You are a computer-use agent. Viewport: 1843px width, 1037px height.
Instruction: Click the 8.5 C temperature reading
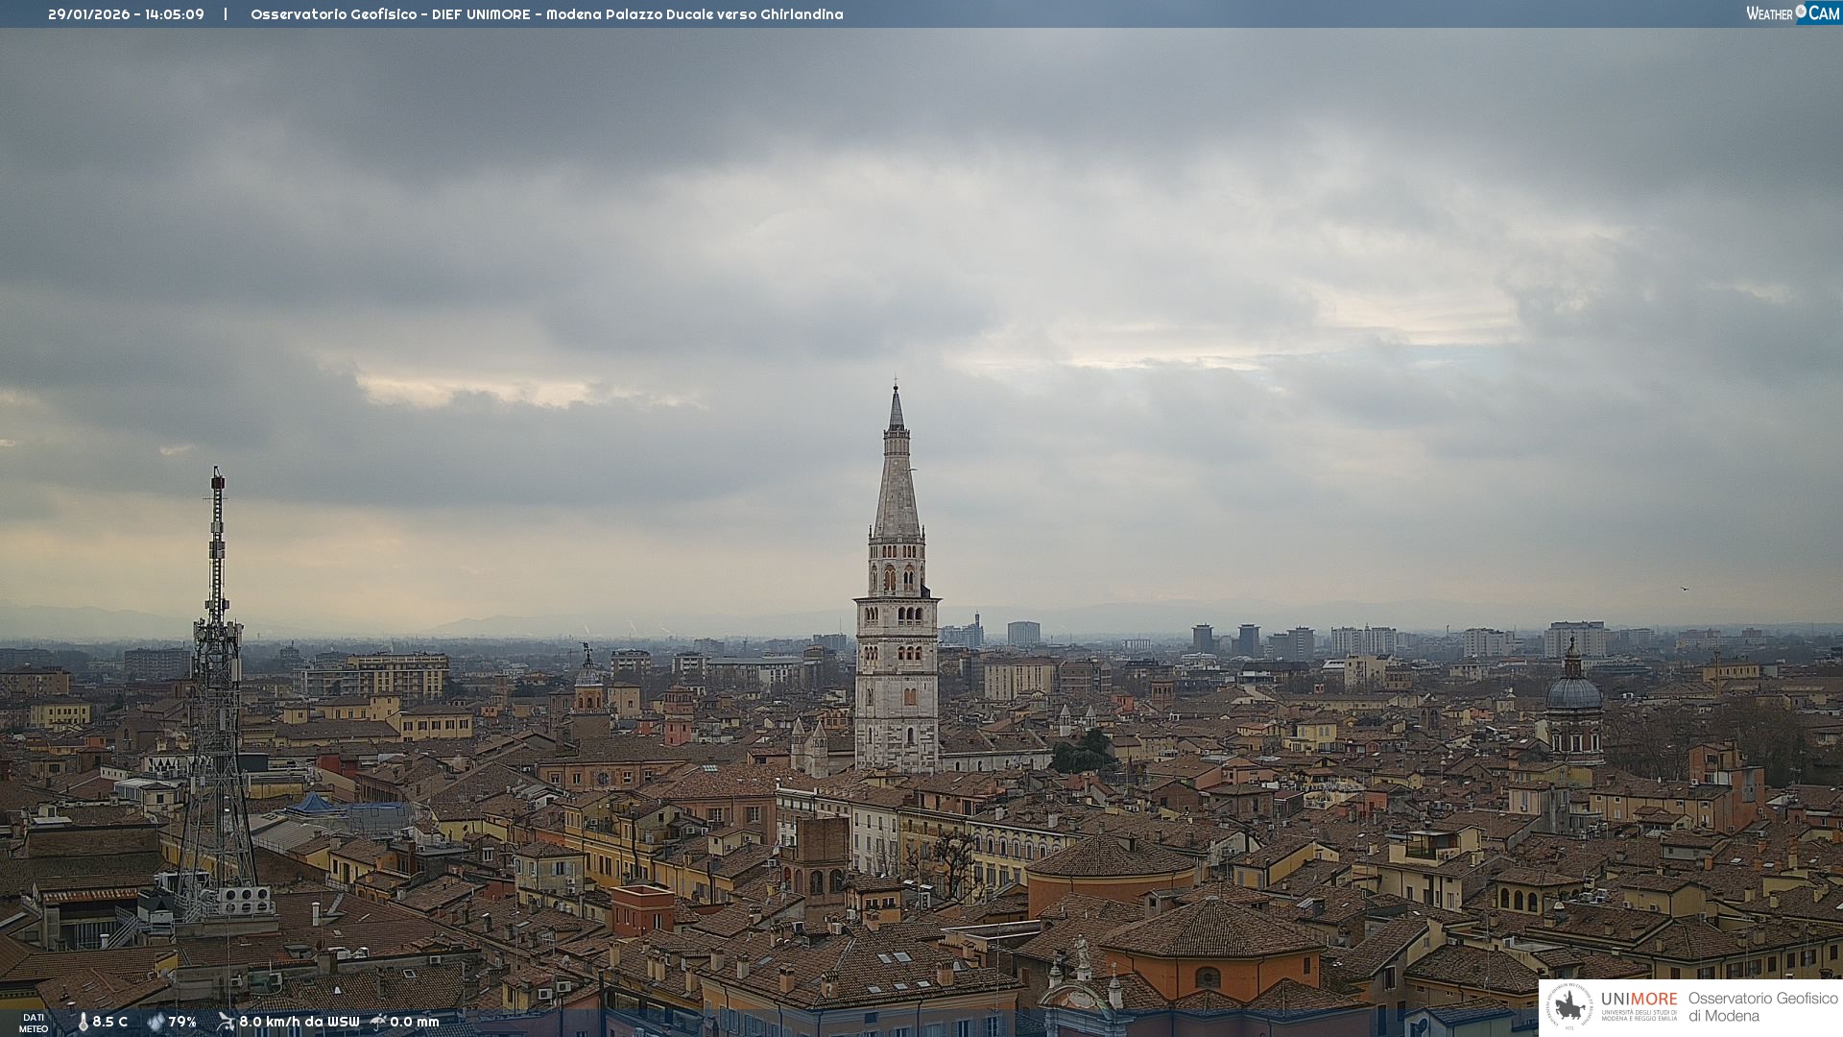(x=109, y=1022)
